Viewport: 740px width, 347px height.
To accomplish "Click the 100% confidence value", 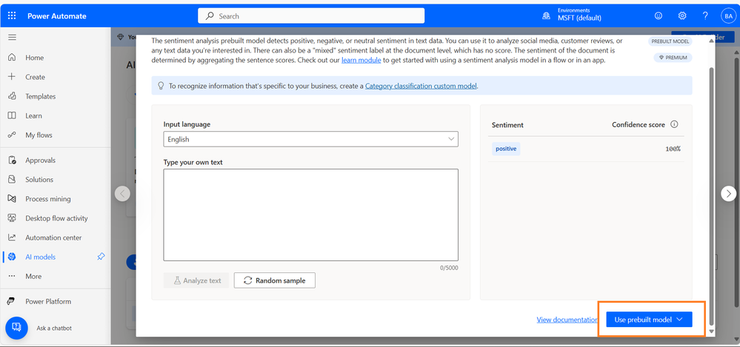I will [x=673, y=149].
